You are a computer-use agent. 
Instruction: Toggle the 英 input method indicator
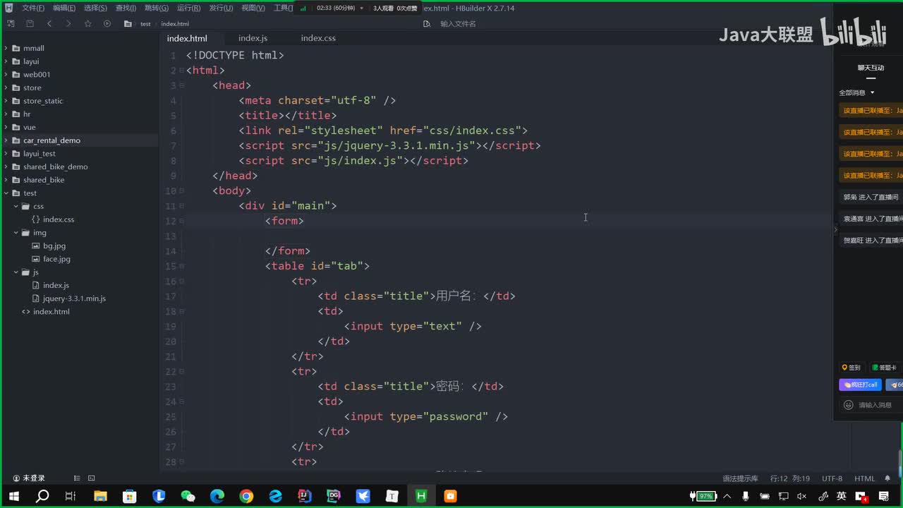pyautogui.click(x=841, y=496)
